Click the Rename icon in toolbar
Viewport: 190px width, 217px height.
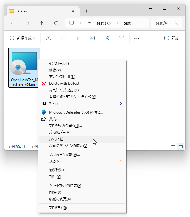tap(92, 38)
